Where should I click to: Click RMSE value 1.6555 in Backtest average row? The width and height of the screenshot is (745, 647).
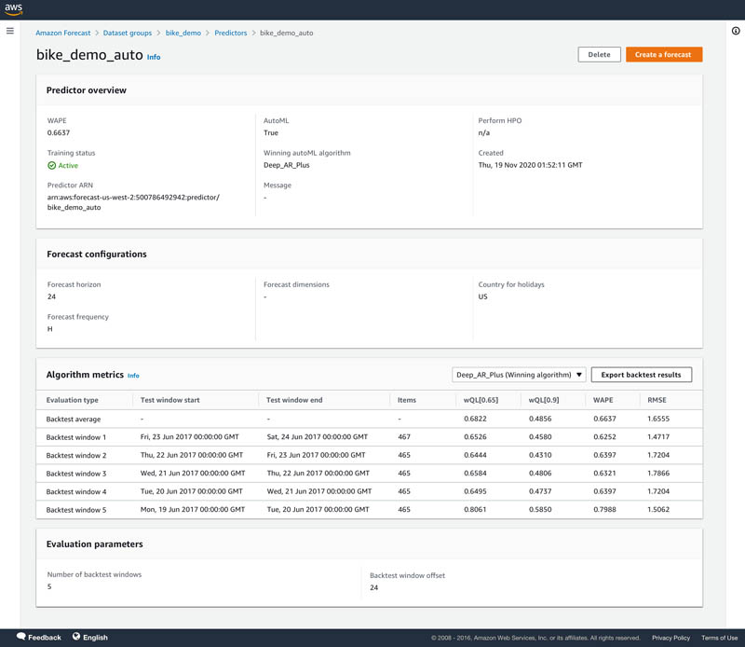click(x=658, y=419)
